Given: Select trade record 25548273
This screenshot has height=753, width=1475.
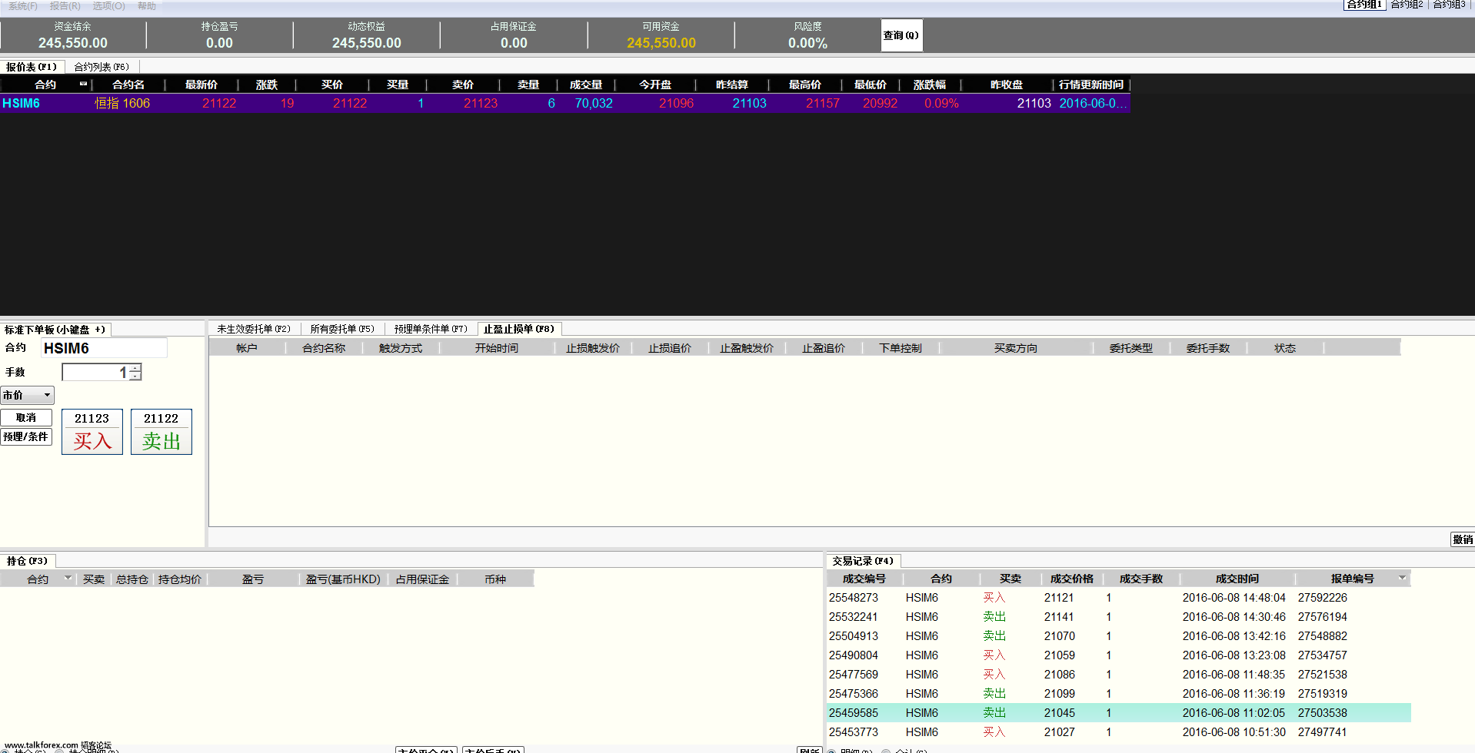Looking at the screenshot, I should coord(1119,598).
